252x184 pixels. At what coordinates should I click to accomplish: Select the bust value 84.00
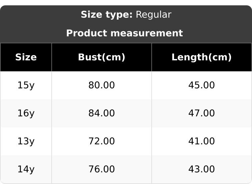point(102,113)
